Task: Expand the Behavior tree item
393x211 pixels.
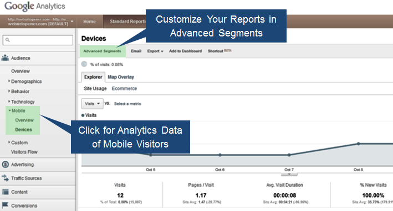Action: (x=9, y=91)
